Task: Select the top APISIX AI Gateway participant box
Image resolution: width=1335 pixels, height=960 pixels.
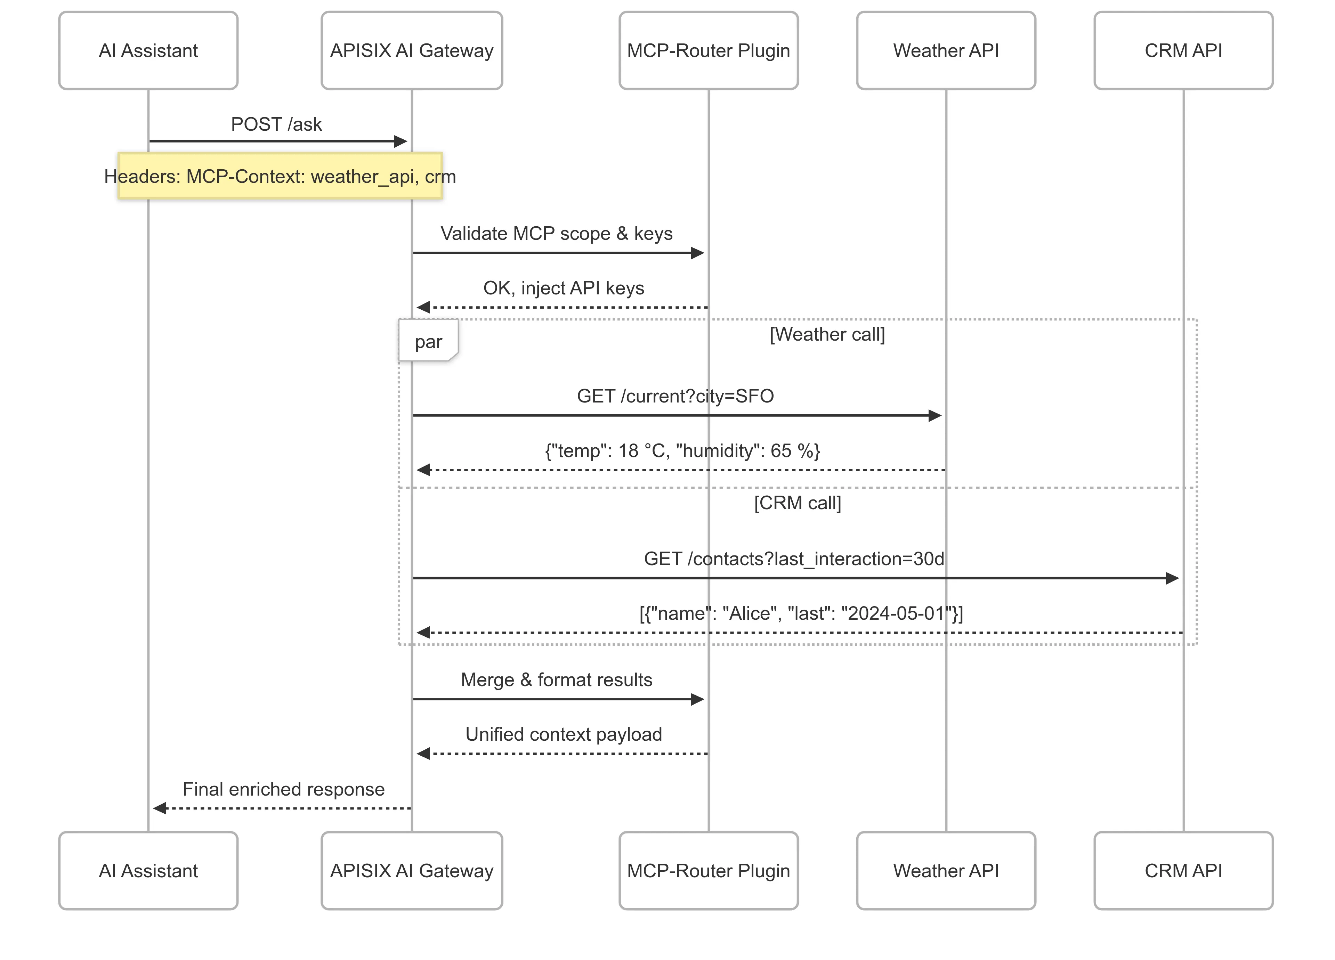Action: [411, 51]
